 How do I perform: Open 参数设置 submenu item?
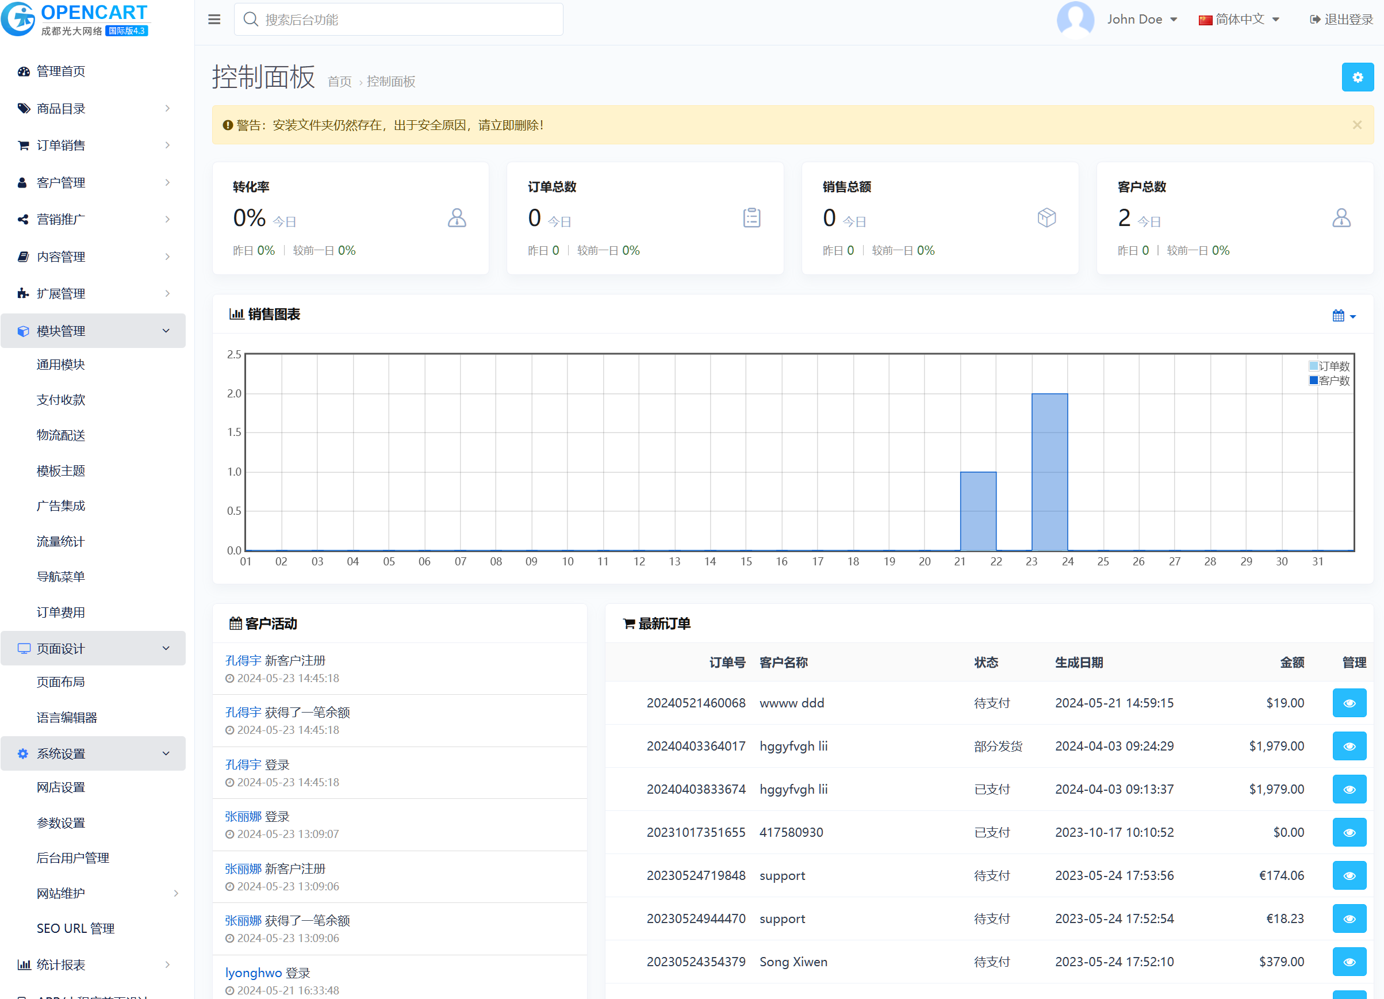(60, 822)
